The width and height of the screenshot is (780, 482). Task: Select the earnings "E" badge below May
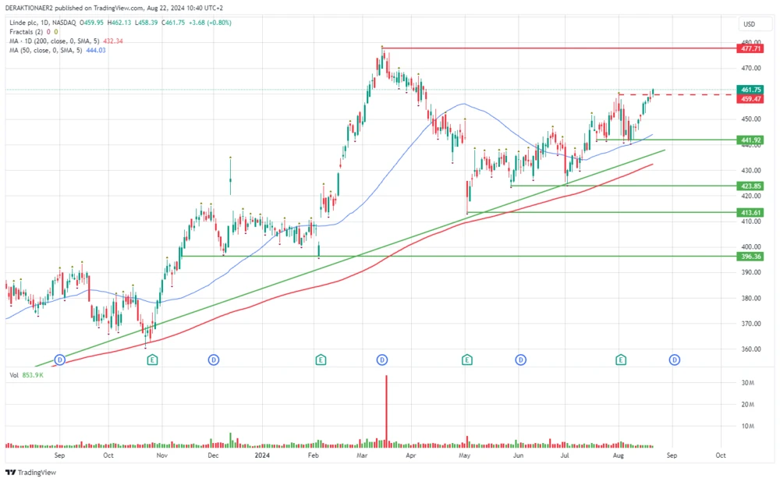click(x=466, y=360)
